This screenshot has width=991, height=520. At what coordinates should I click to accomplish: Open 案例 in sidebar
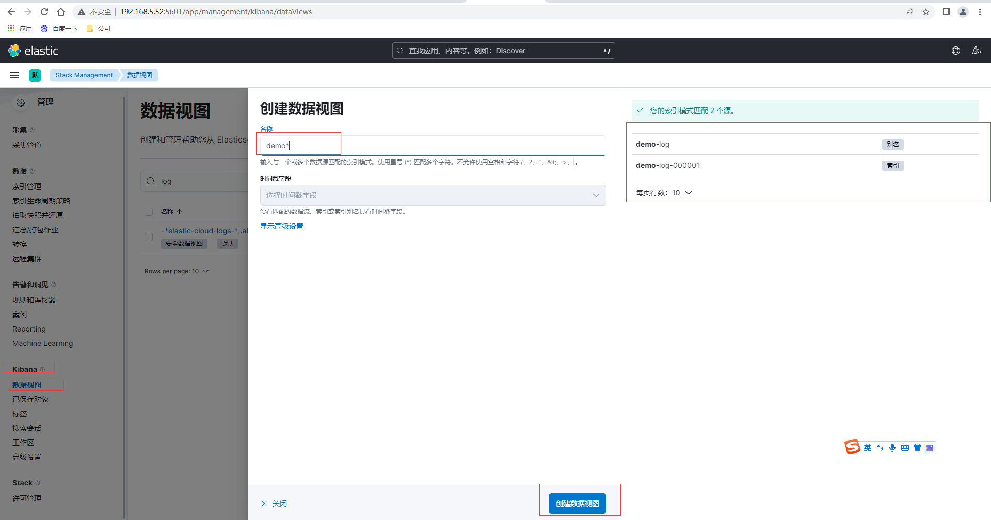pos(20,314)
